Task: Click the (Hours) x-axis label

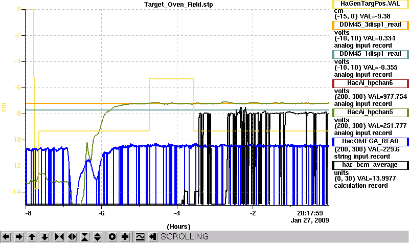Action: (178, 226)
